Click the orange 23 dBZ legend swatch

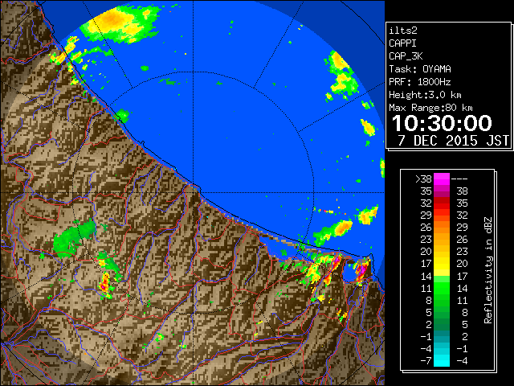(442, 240)
